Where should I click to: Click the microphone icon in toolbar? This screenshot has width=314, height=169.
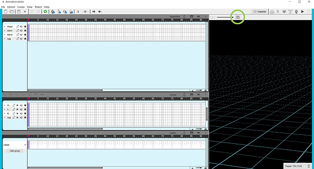coord(297,12)
